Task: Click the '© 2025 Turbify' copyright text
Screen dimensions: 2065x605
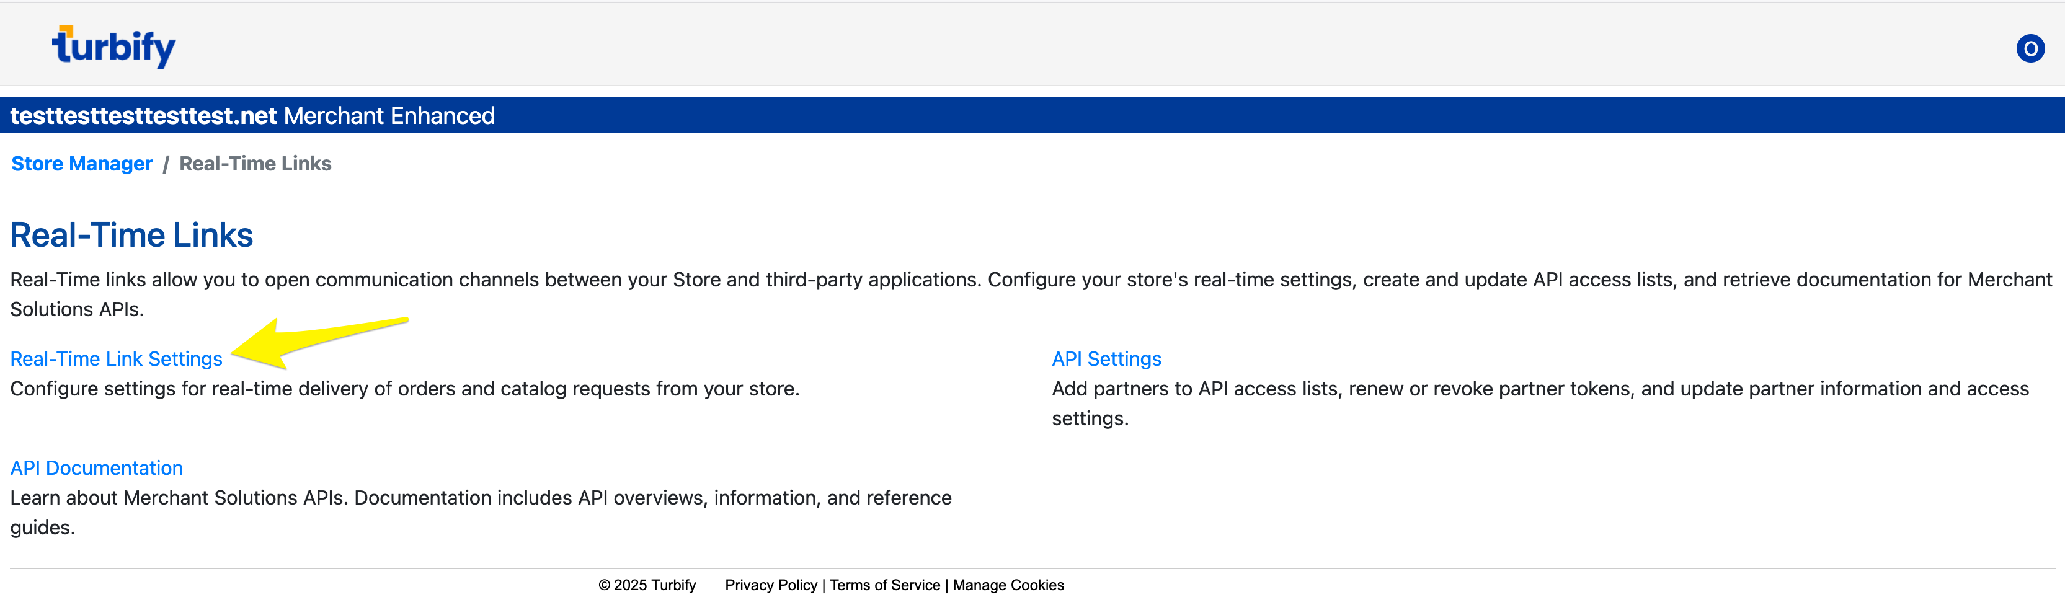Action: (647, 585)
